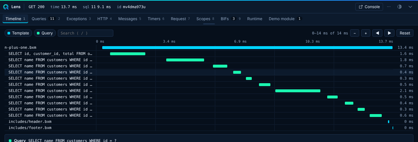
Task: Open the more options ellipsis menu
Action: click(389, 7)
